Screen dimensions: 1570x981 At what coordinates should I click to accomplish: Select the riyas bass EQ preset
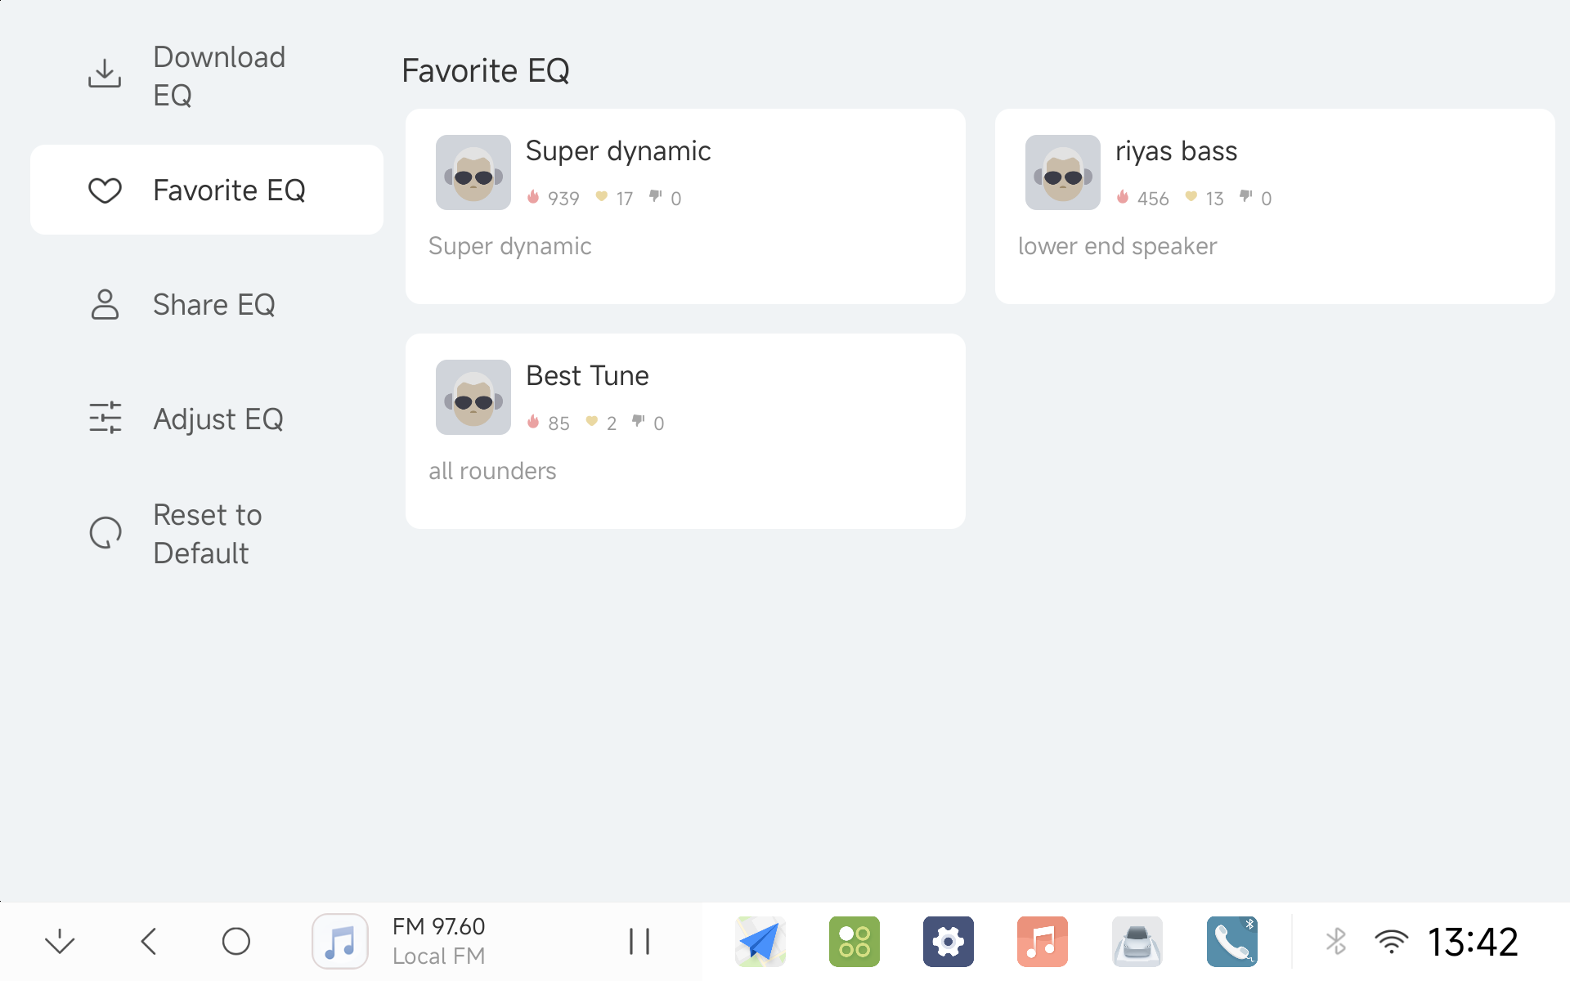(1274, 206)
